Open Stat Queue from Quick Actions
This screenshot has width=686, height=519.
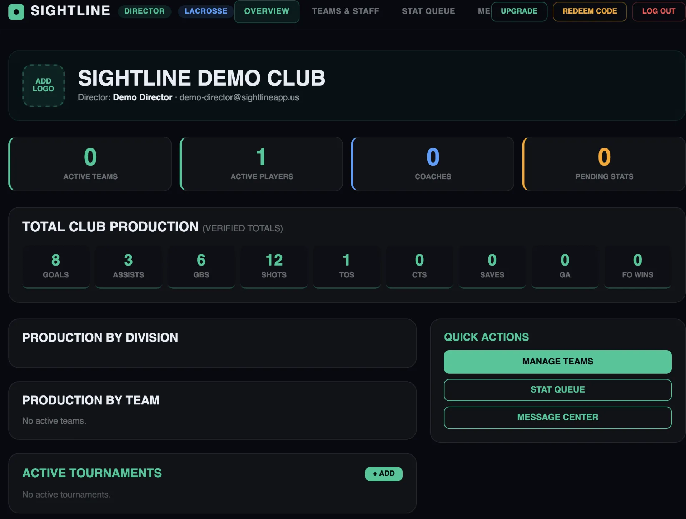(x=557, y=390)
